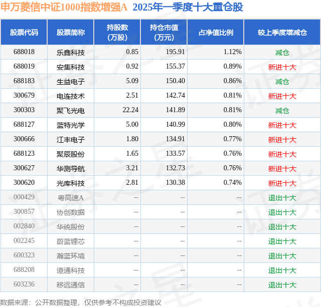This screenshot has width=321, height=307.
Task: Click 退出十大 status in 粤高速A row
Action: [x=282, y=198]
